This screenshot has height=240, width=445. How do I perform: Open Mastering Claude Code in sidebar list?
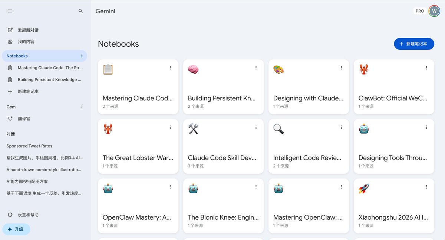50,68
